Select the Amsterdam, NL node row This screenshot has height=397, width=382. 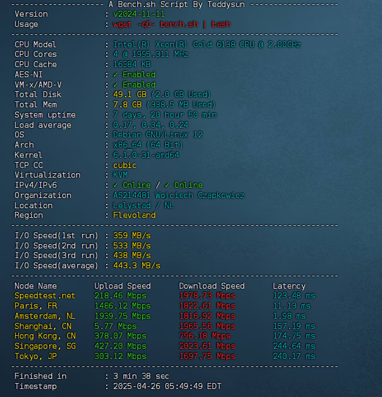(165, 316)
